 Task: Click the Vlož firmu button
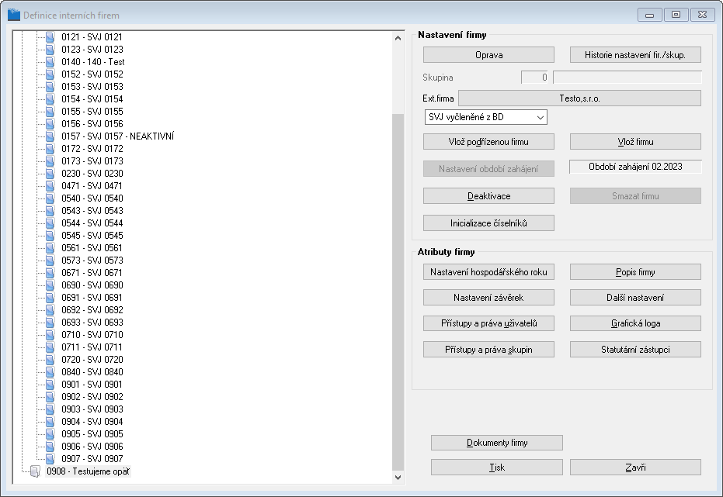point(635,142)
